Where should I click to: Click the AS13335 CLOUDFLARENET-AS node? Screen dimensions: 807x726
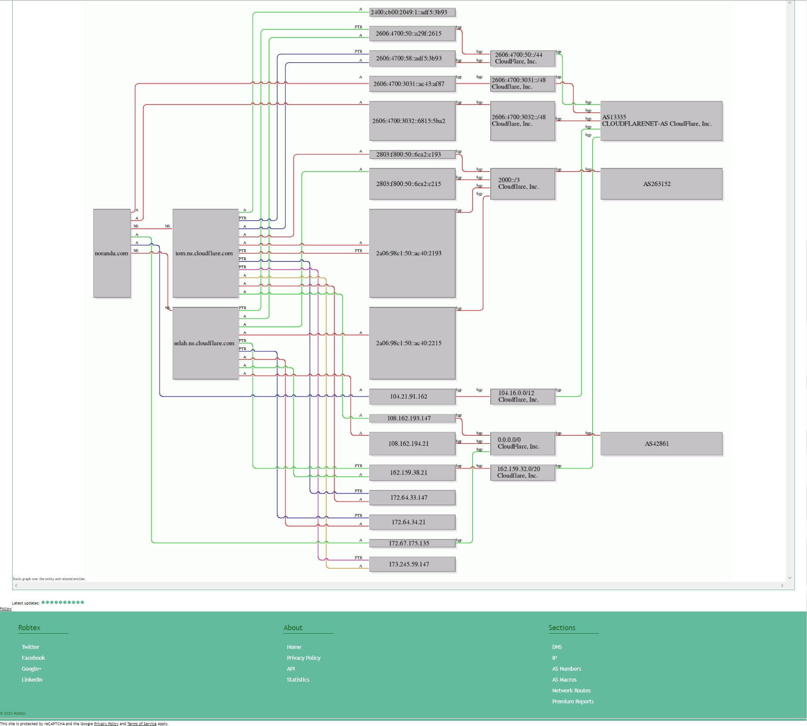[662, 121]
